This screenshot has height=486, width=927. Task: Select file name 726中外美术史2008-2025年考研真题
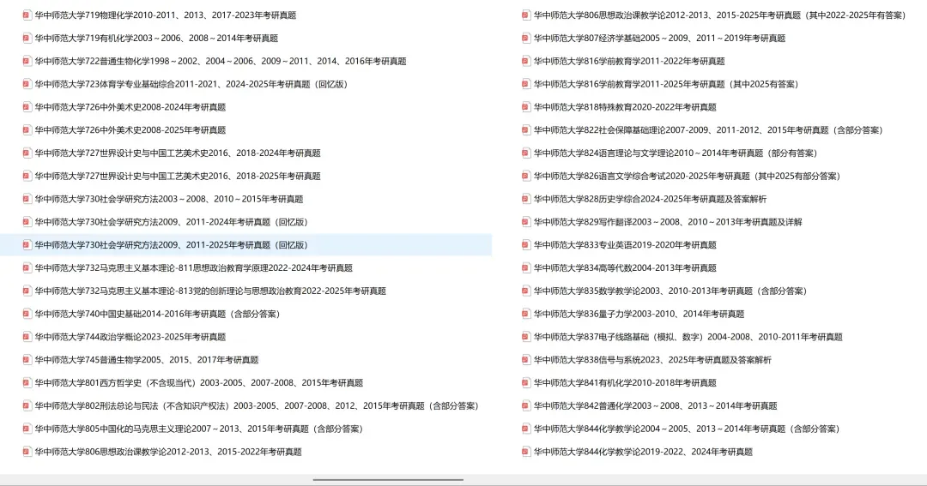pyautogui.click(x=130, y=130)
